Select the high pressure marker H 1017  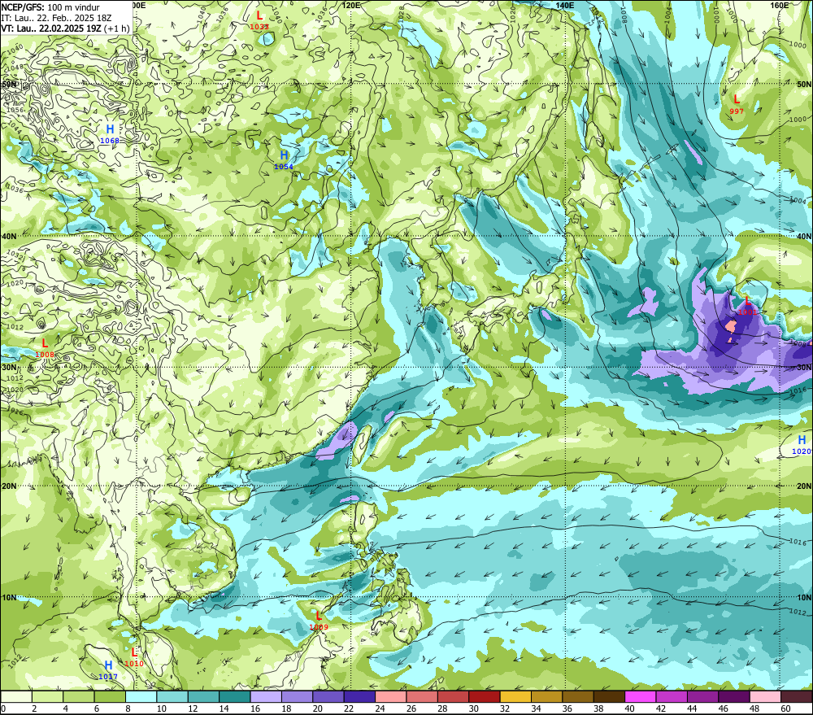coord(108,670)
